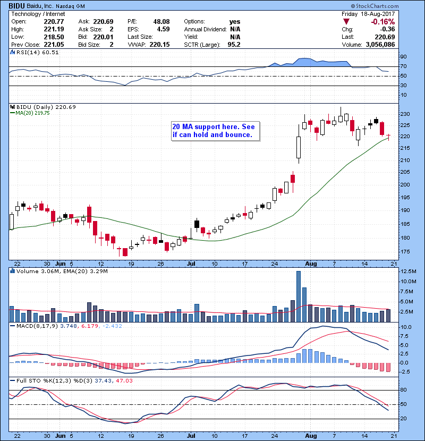This screenshot has height=441, width=425.
Task: Click the Chg value -0.36
Action: (387, 29)
